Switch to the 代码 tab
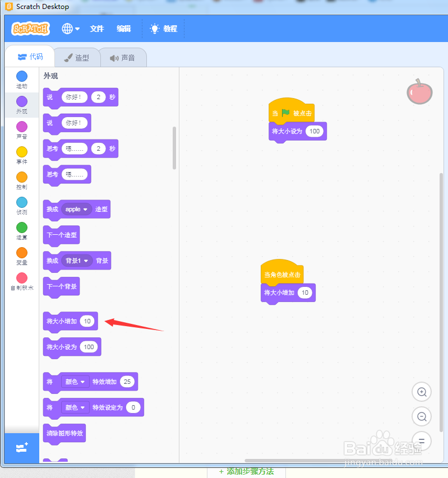The image size is (448, 478). 30,57
